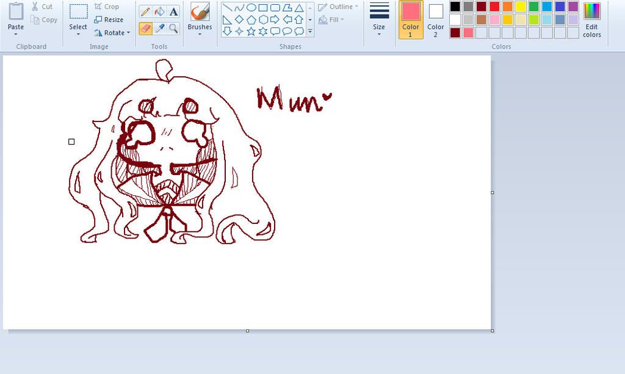
Task: Select the Four-point star shape
Action: 239,32
